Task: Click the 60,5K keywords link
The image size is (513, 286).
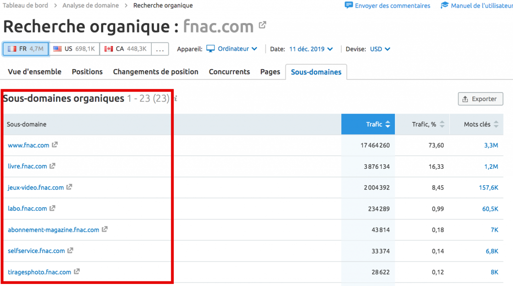Action: click(x=490, y=209)
